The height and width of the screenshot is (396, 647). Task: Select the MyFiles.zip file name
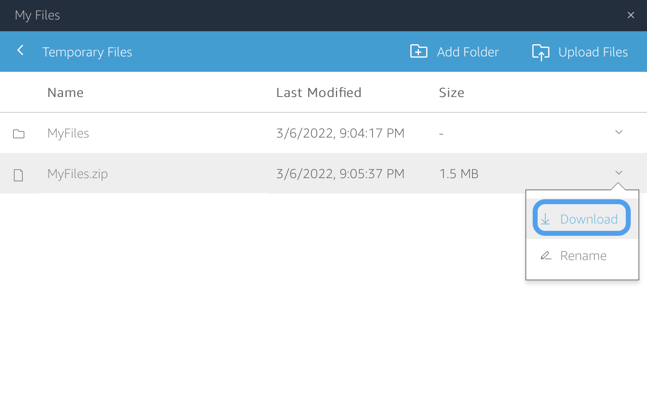(78, 174)
